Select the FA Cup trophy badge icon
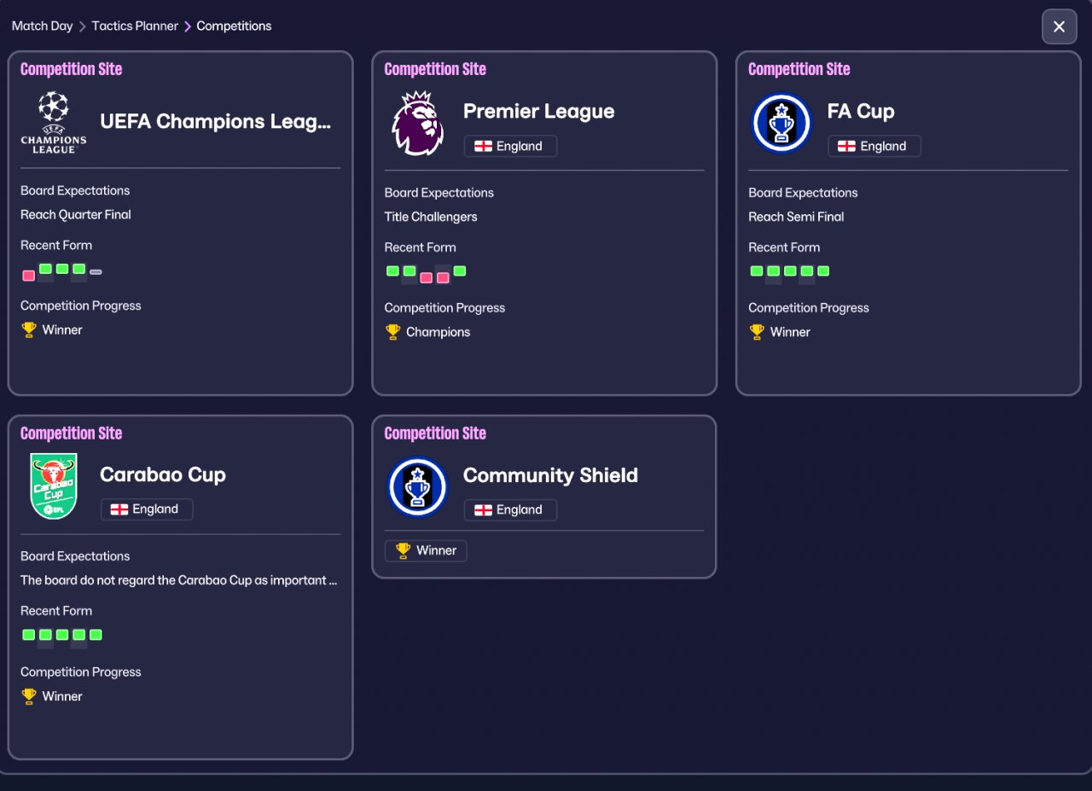 (x=781, y=123)
